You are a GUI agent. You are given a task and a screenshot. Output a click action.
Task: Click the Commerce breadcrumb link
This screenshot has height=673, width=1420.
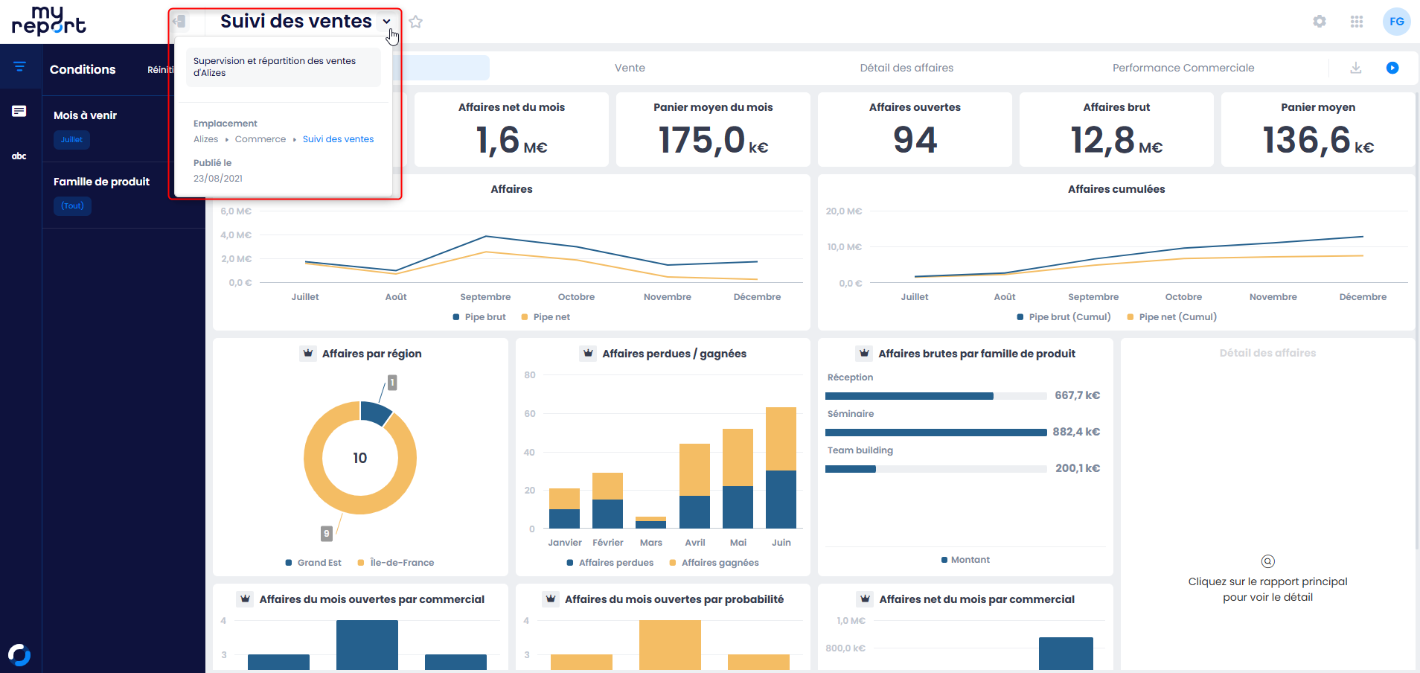[x=260, y=139]
